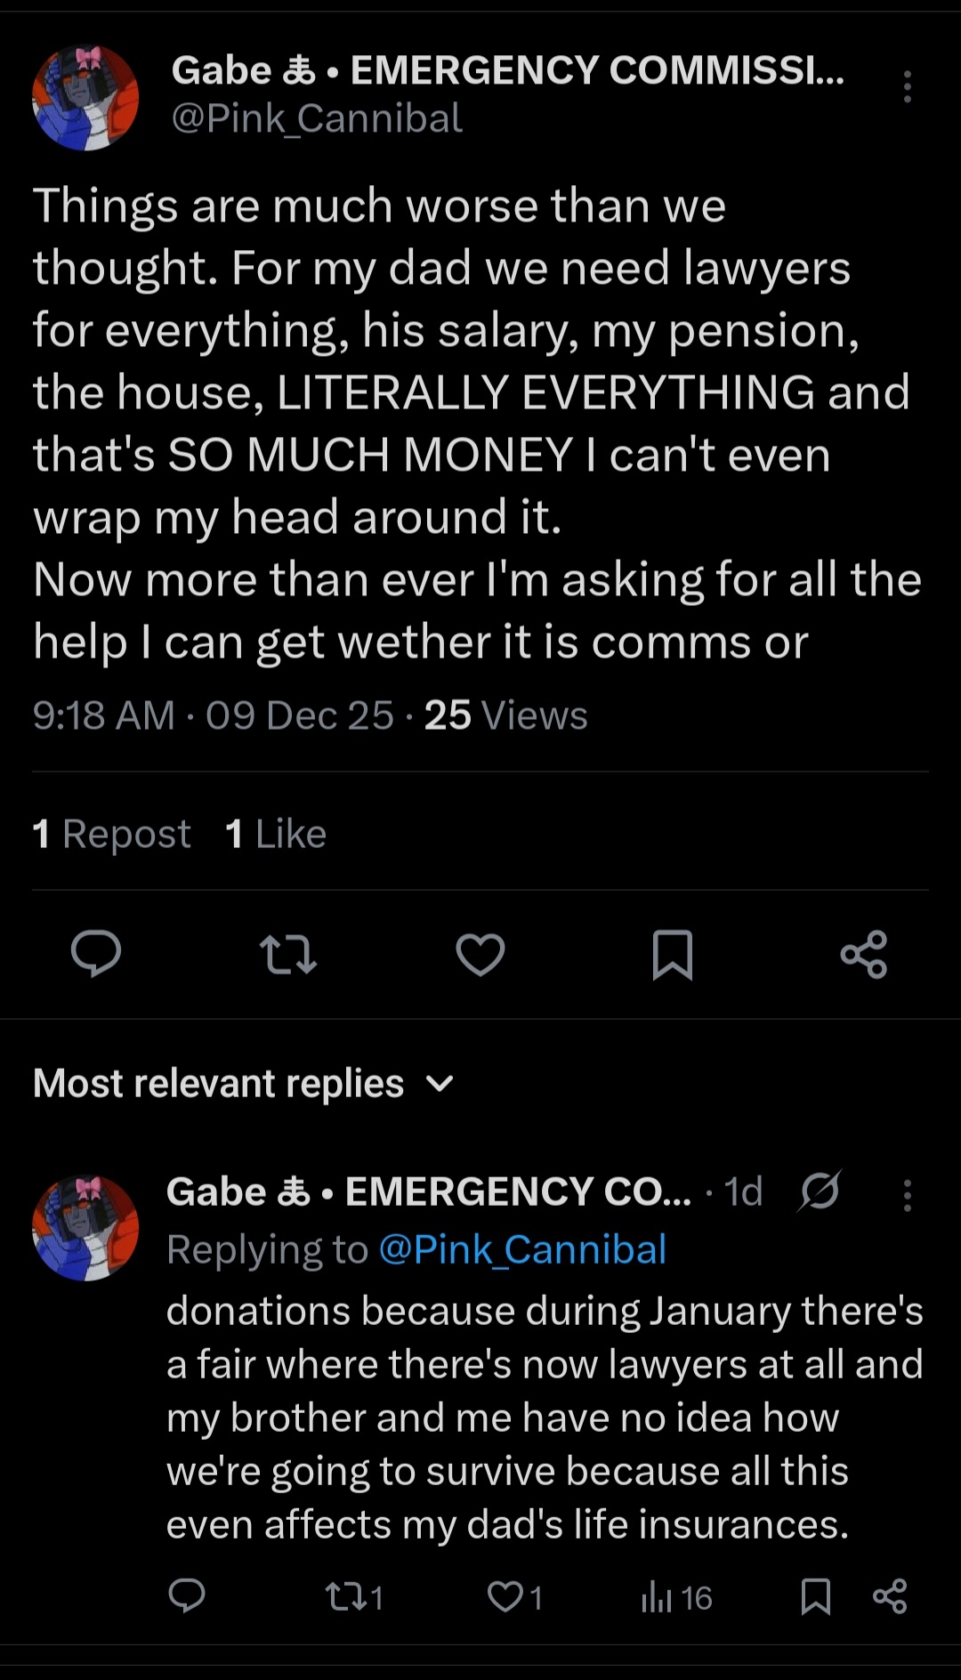Like the reply about donations
The image size is (961, 1680).
pos(515,1596)
